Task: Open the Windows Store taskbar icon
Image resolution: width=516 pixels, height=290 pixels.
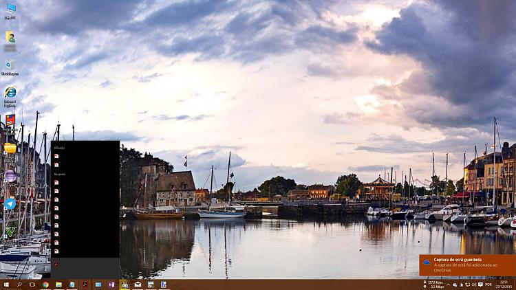Action: (125, 285)
